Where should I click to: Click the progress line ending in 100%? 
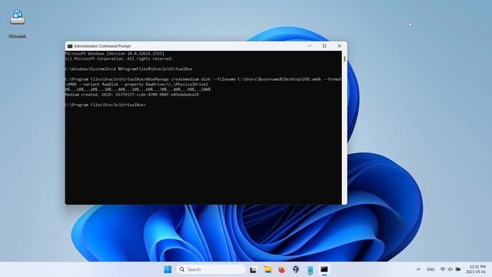pyautogui.click(x=138, y=89)
